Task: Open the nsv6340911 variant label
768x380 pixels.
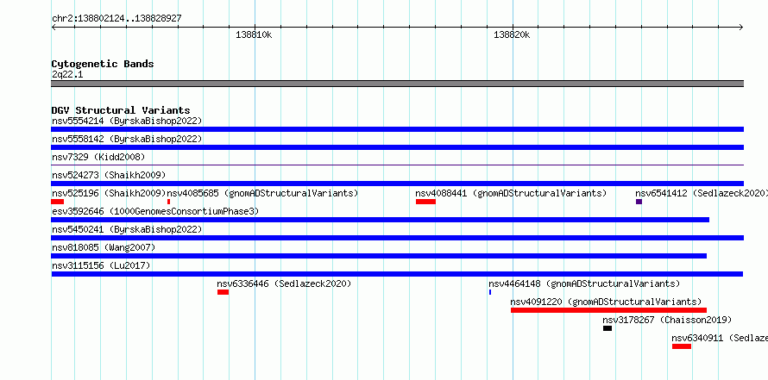Action: click(x=720, y=338)
